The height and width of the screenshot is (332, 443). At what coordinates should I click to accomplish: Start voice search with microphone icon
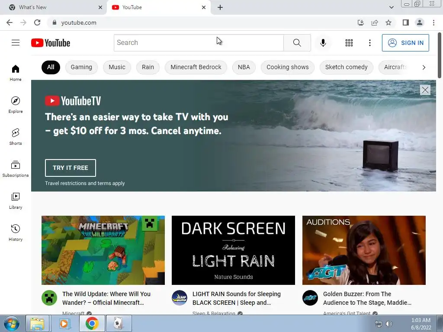(x=323, y=43)
